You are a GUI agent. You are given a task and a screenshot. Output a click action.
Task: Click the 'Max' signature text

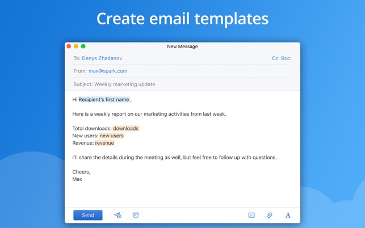pyautogui.click(x=77, y=179)
